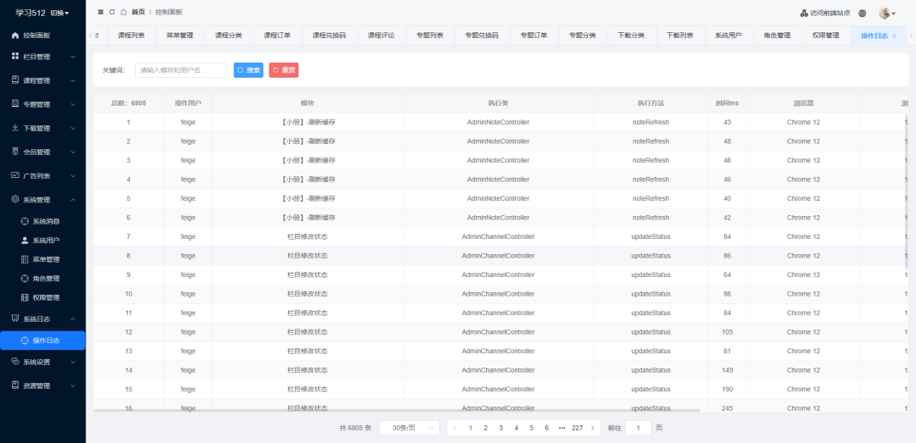The width and height of the screenshot is (916, 443).
Task: Switch to the 角色管理 tab
Action: click(x=777, y=36)
